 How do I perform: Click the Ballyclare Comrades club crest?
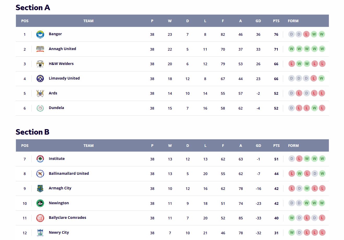tap(40, 218)
